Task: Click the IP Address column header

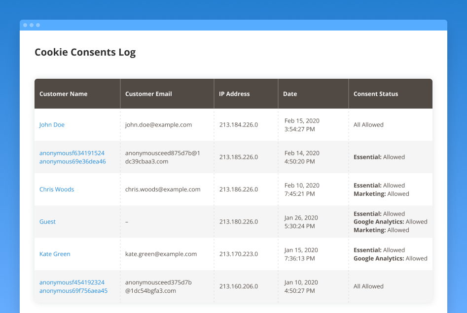Action: coord(234,94)
